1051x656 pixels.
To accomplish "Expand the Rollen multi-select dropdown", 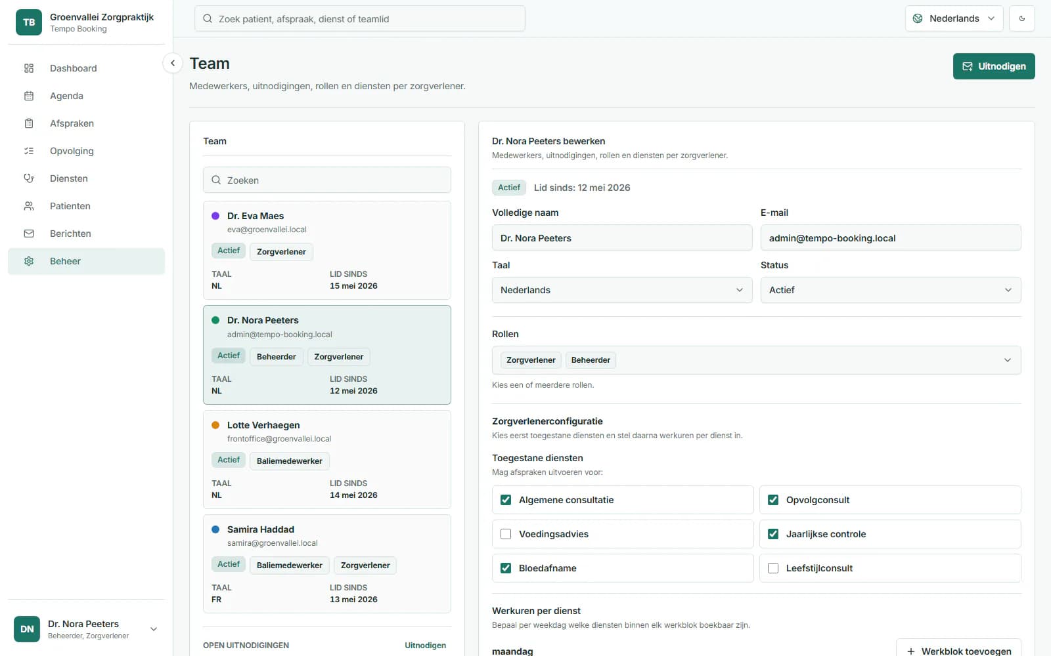I will click(x=756, y=360).
